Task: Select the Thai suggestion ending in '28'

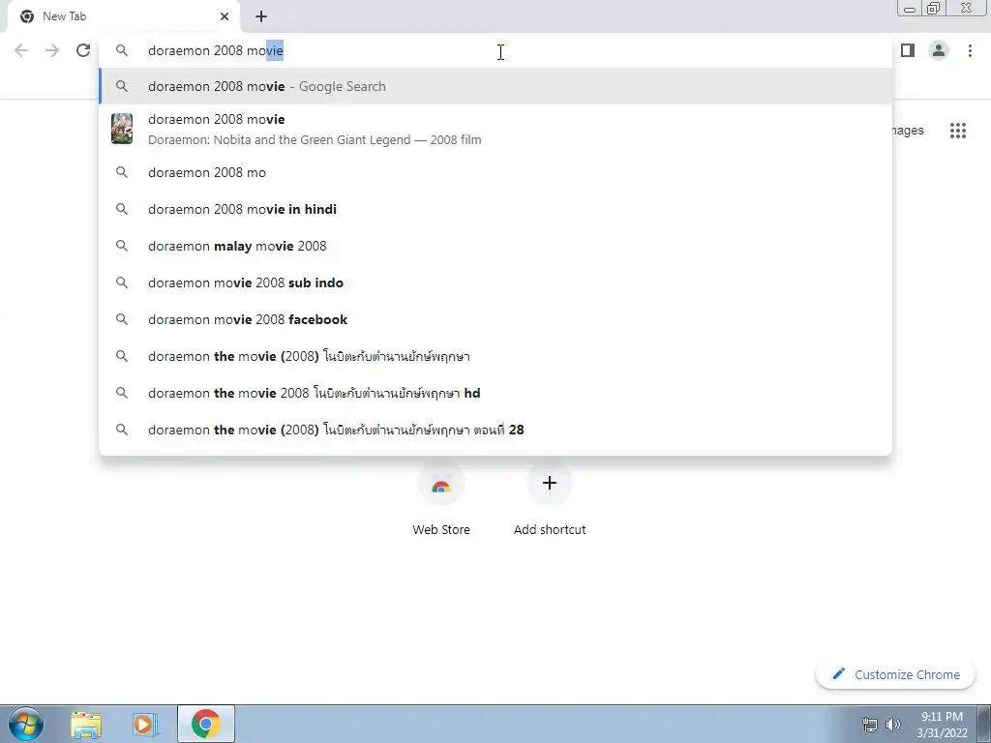Action: (495, 430)
